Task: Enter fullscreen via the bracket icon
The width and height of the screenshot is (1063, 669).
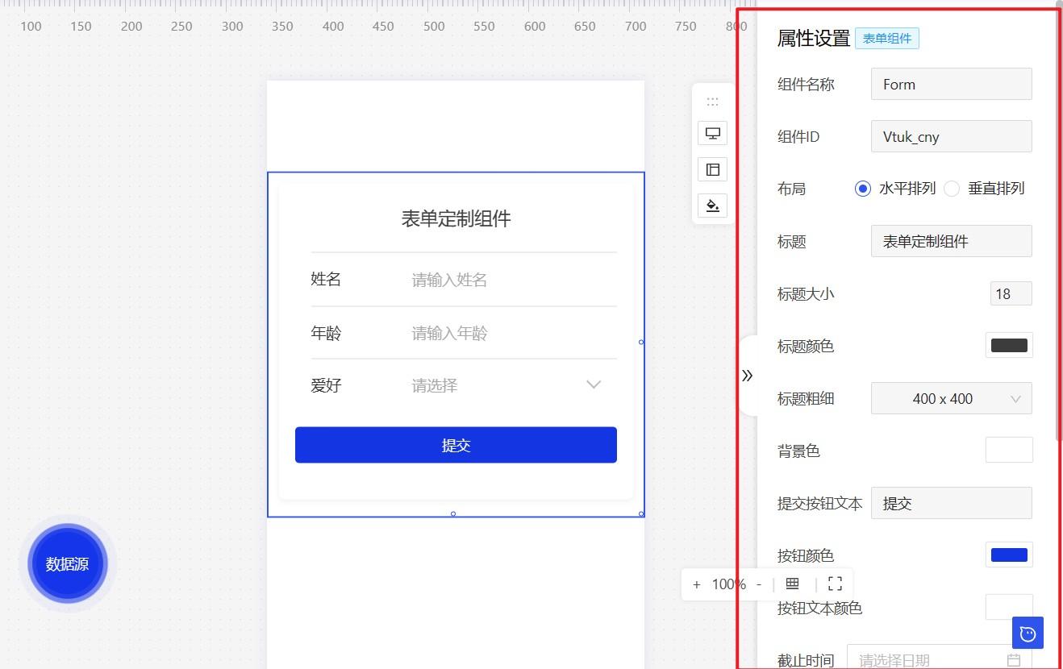Action: 835,584
